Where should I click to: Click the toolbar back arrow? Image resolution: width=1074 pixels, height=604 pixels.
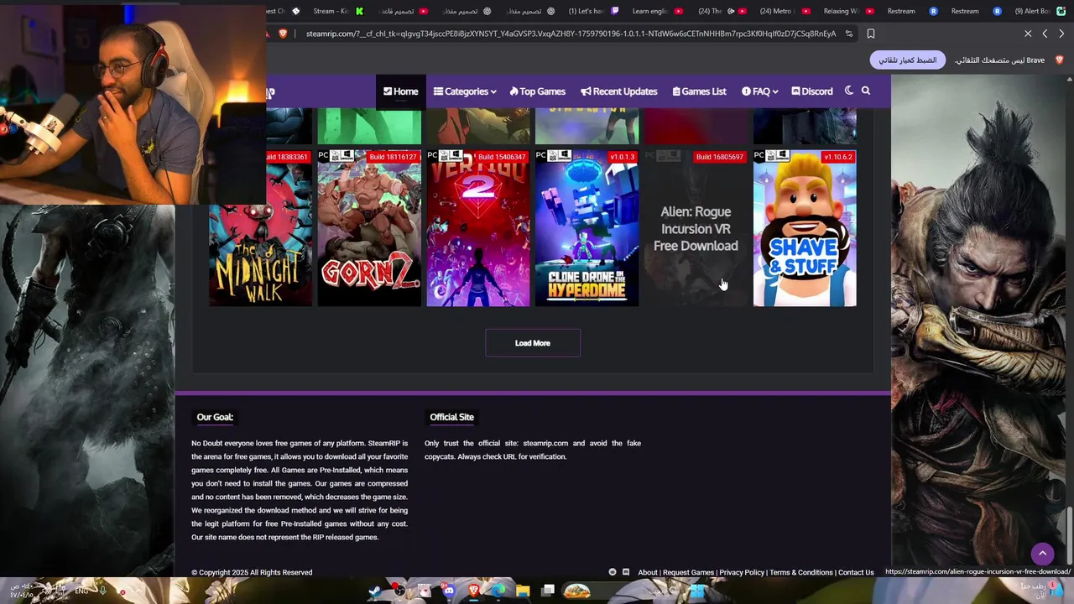click(x=1045, y=34)
